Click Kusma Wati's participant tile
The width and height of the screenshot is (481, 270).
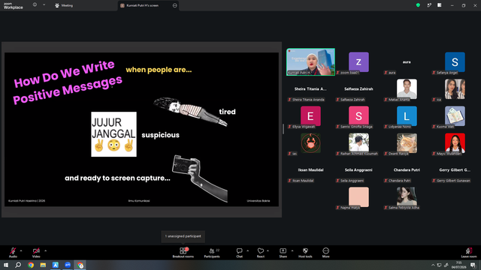pyautogui.click(x=455, y=116)
